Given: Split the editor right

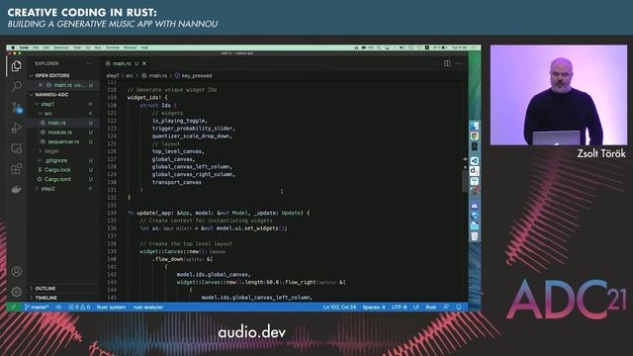Looking at the screenshot, I should [x=447, y=63].
